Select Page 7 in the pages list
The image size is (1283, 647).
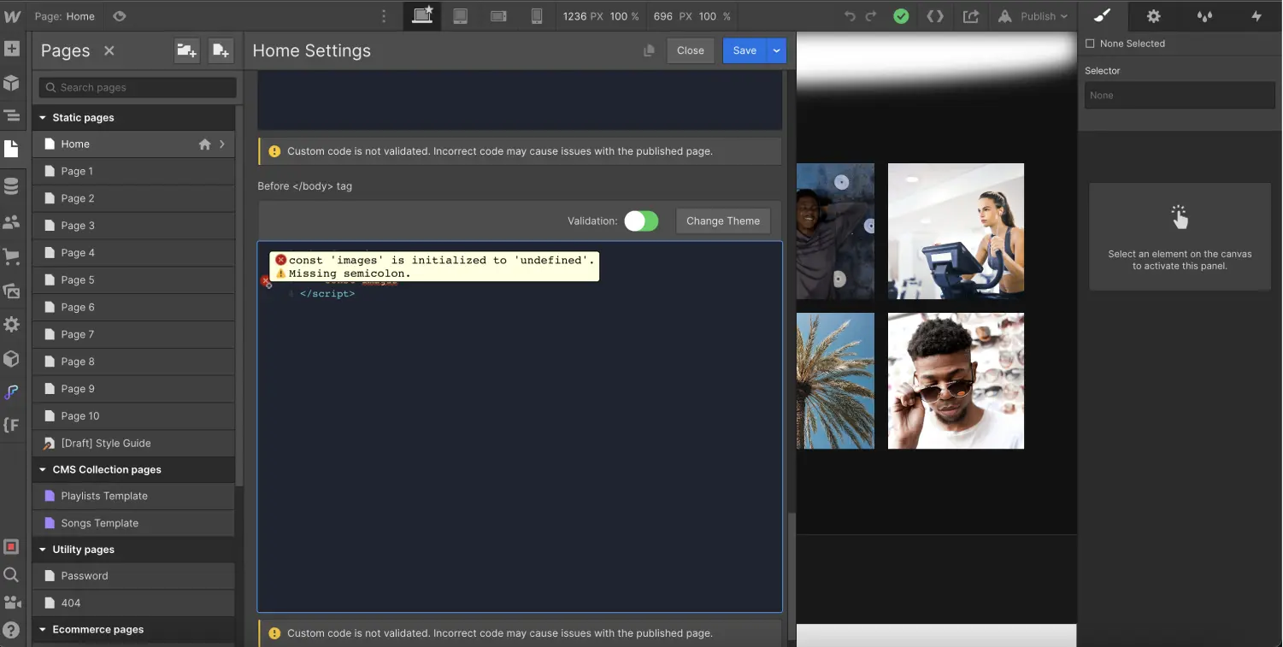pos(133,334)
